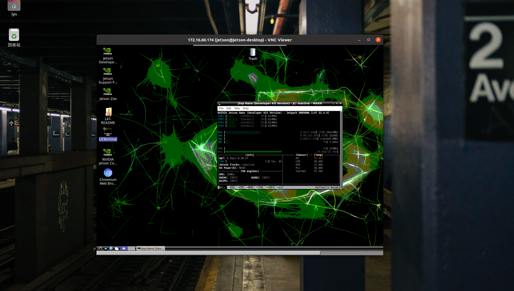The width and height of the screenshot is (514, 291).
Task: Maximize the jtop terminal window
Action: tap(337, 104)
